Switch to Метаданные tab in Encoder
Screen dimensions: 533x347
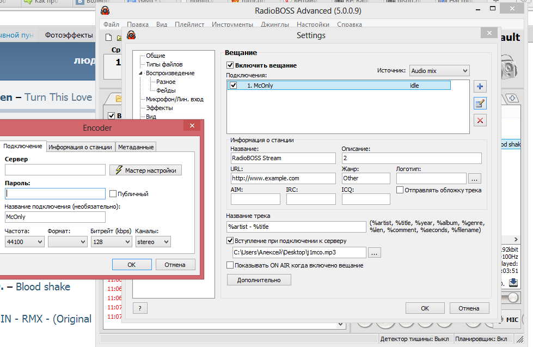136,147
